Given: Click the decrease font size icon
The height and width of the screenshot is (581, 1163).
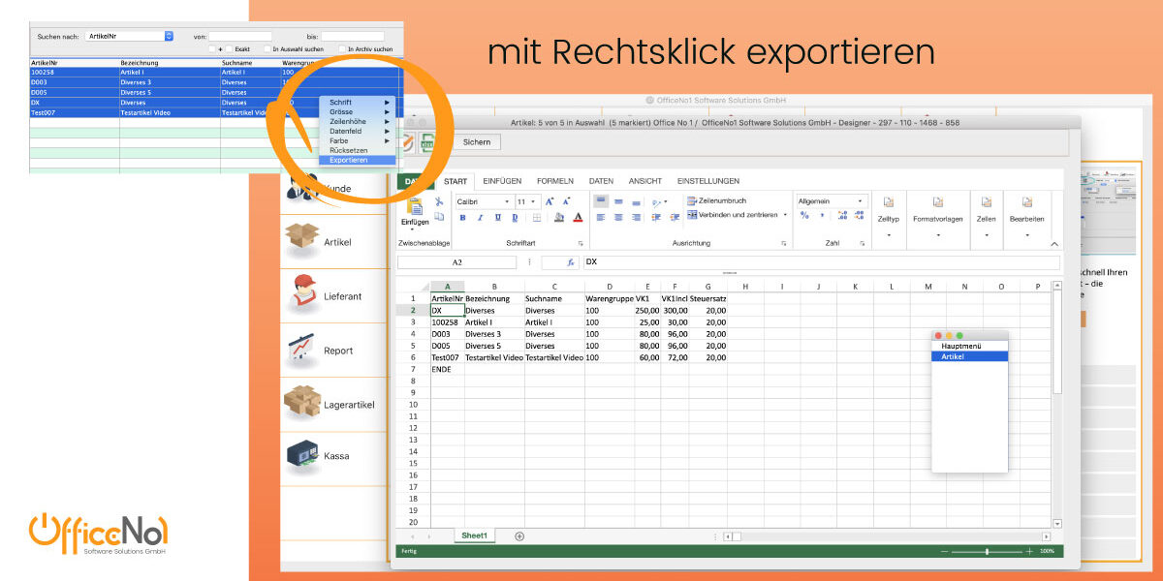Looking at the screenshot, I should tap(566, 201).
